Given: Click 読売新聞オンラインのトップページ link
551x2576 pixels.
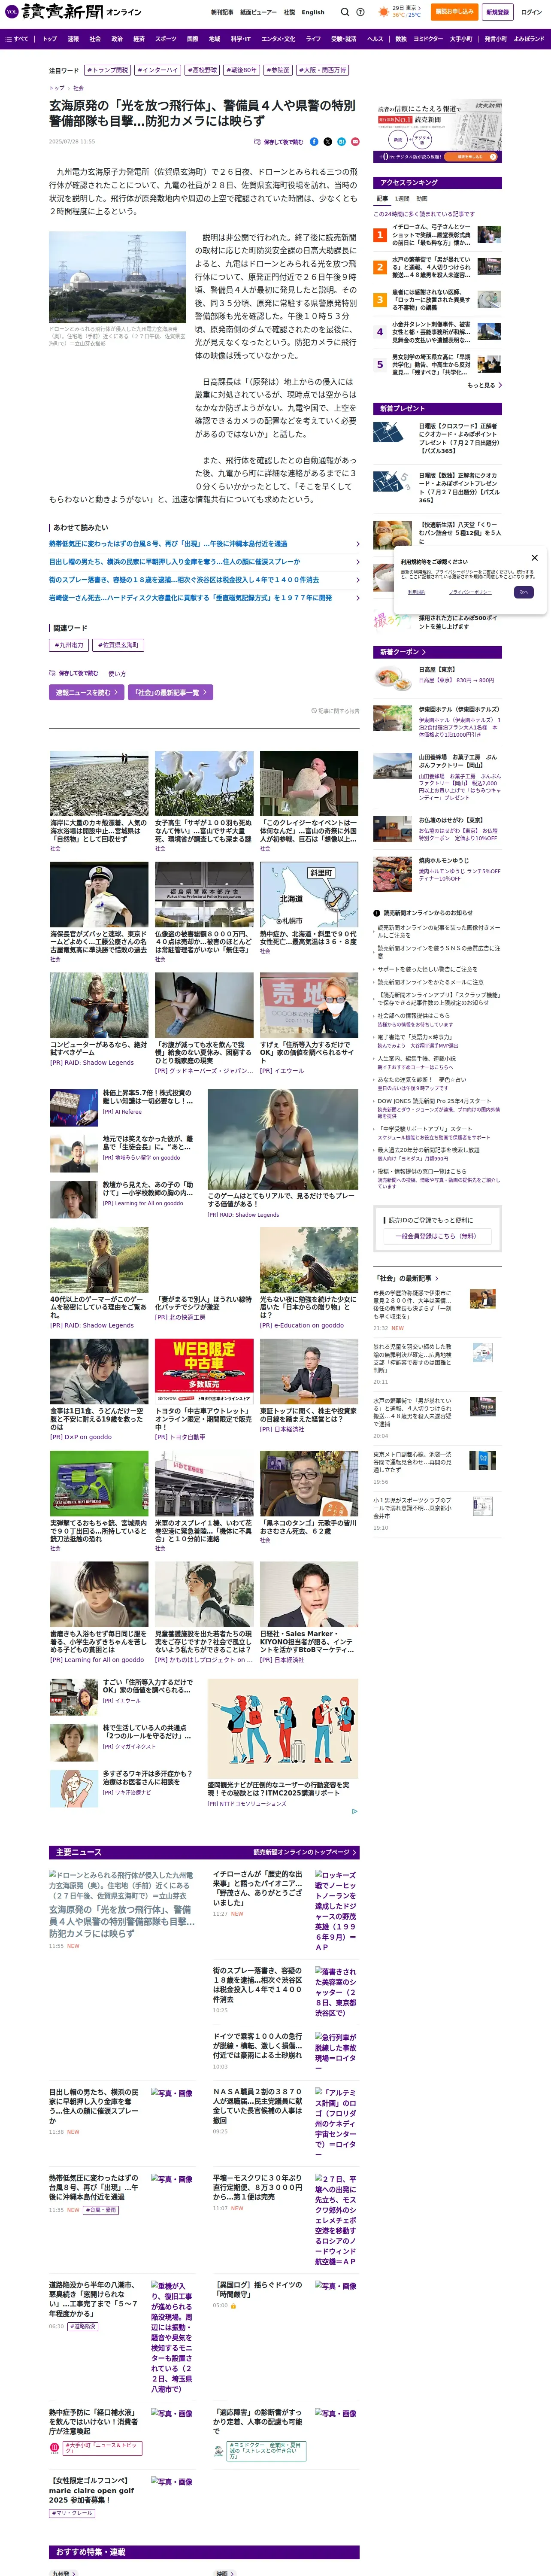Looking at the screenshot, I should click(304, 1853).
